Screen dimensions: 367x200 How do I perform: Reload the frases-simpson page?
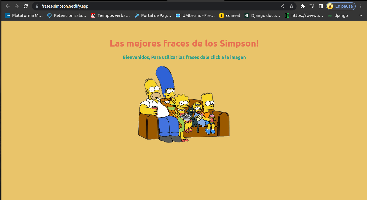click(x=26, y=6)
